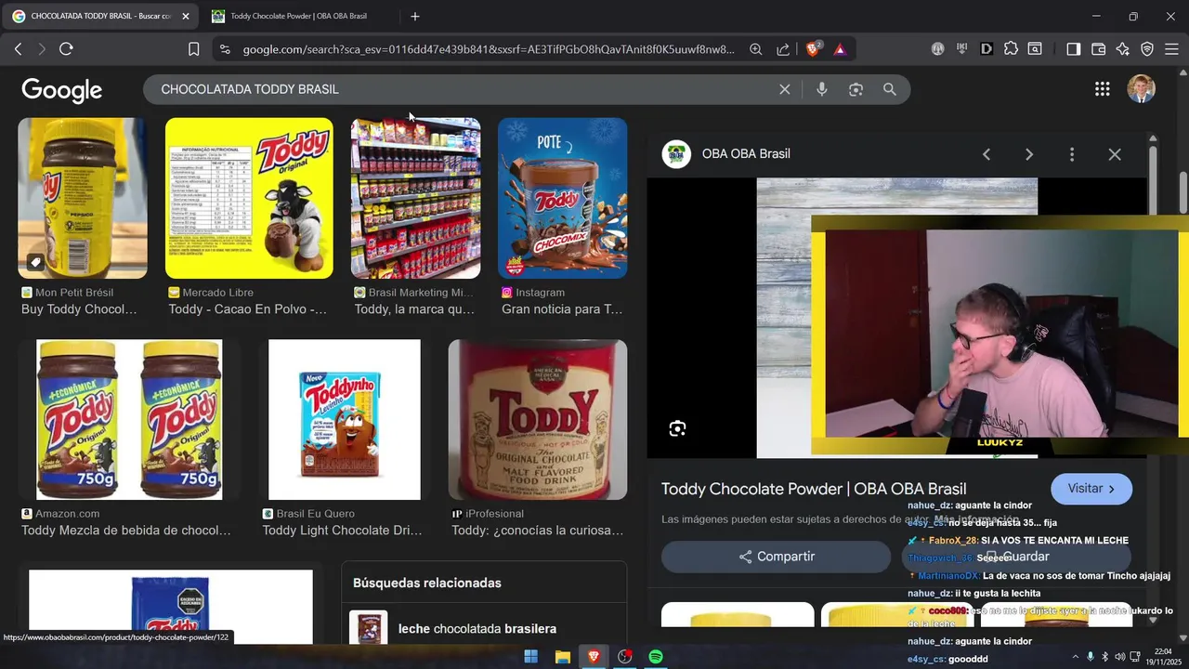Click the Google search input field

(x=464, y=89)
